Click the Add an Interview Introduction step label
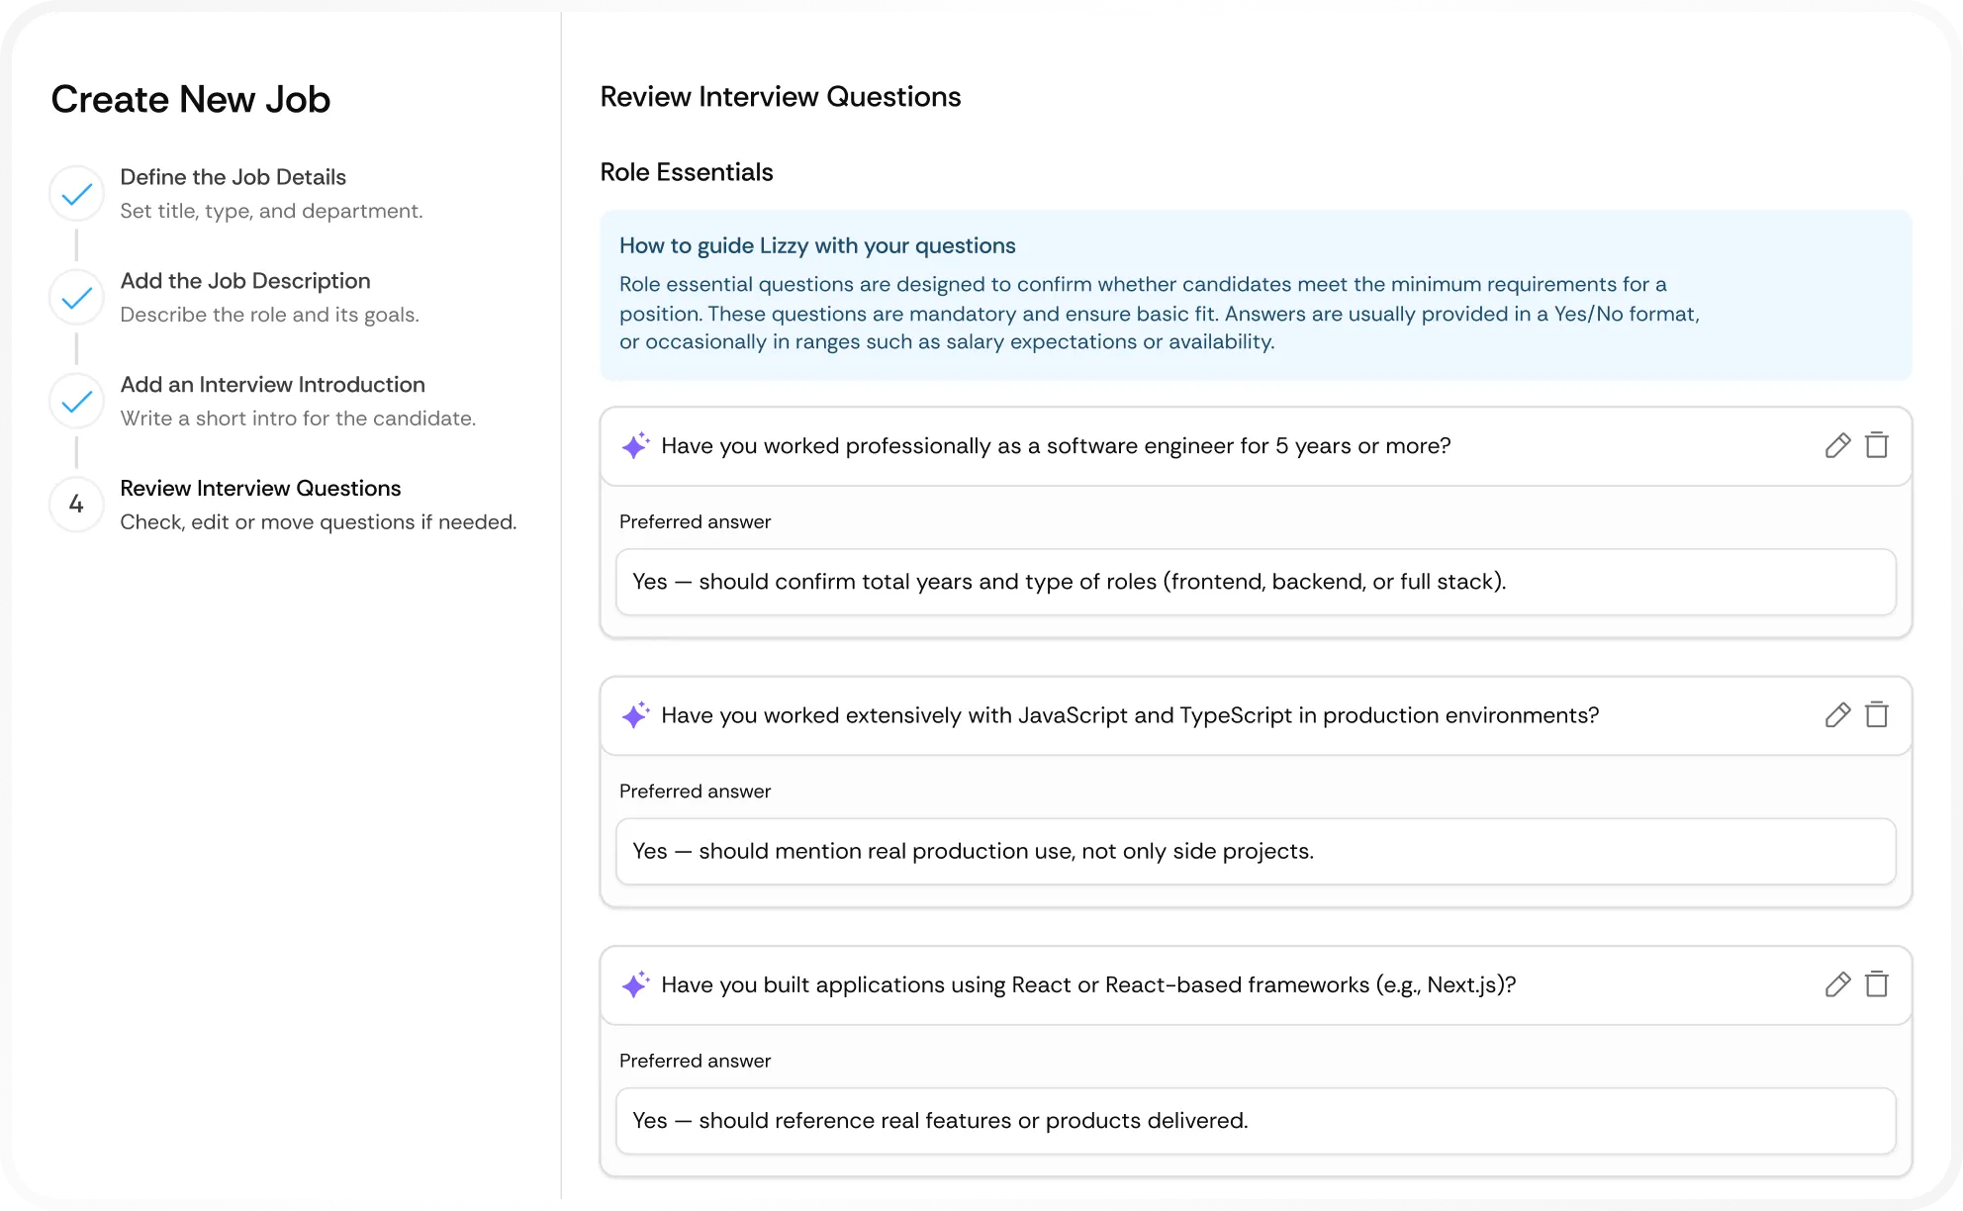 point(273,385)
